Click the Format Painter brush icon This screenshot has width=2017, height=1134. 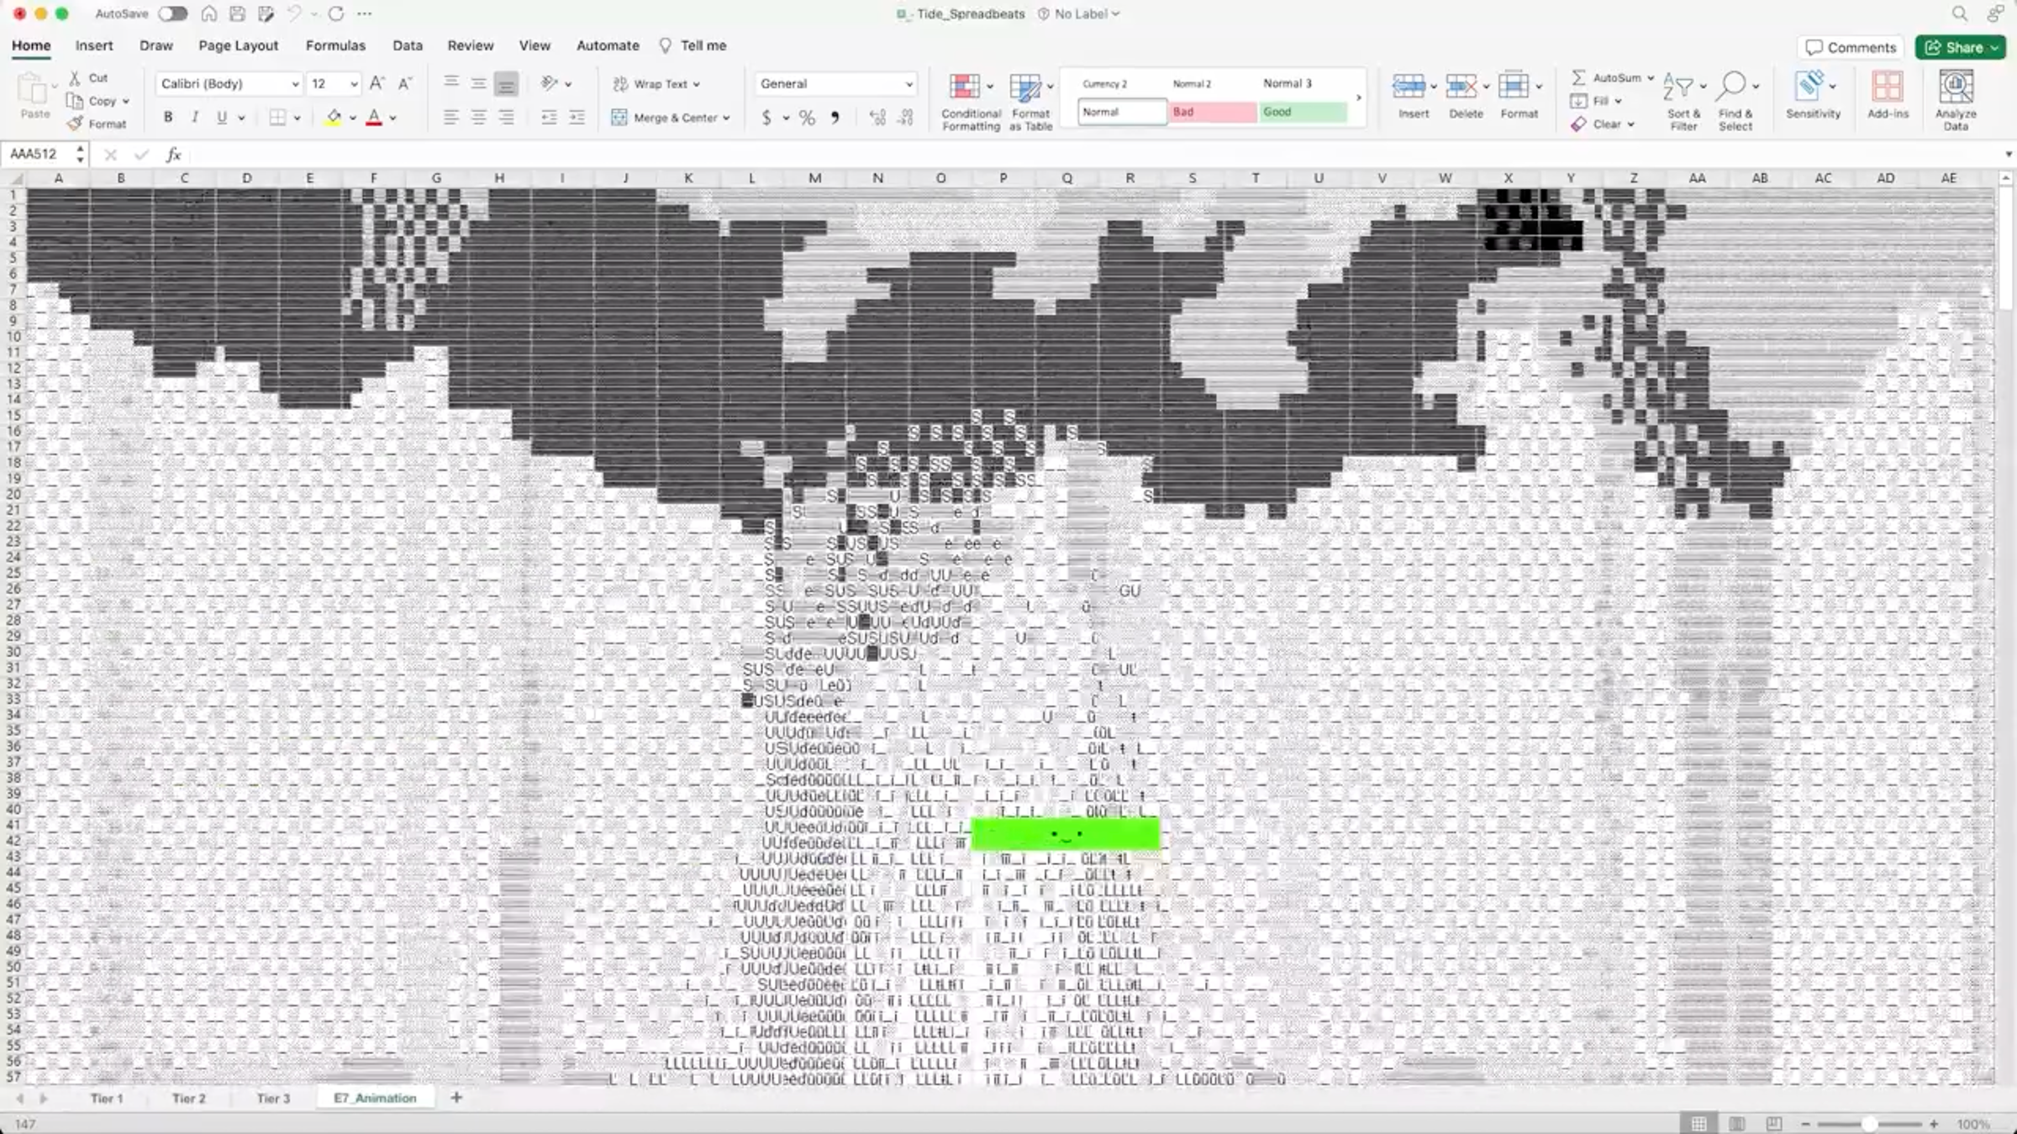(x=75, y=123)
